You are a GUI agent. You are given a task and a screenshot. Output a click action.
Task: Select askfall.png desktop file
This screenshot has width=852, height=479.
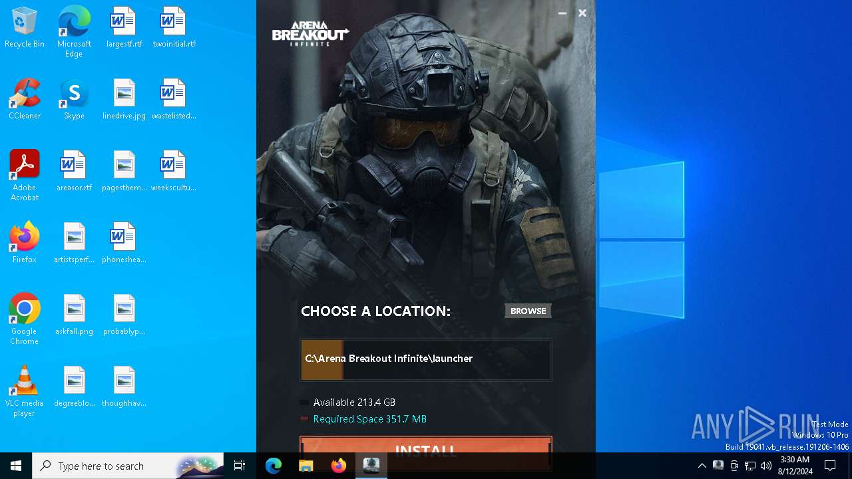coord(74,315)
